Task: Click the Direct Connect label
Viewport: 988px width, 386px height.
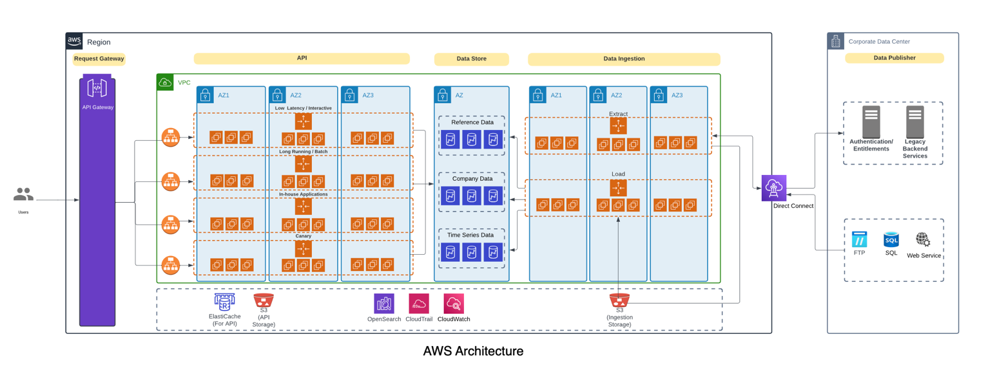Action: (x=793, y=206)
